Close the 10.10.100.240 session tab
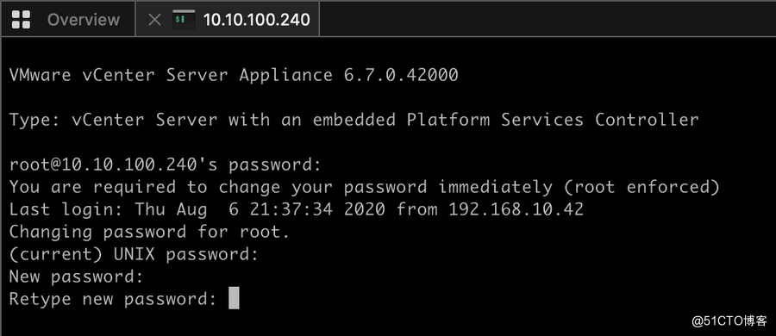Viewport: 776px width, 336px height. pyautogui.click(x=155, y=19)
